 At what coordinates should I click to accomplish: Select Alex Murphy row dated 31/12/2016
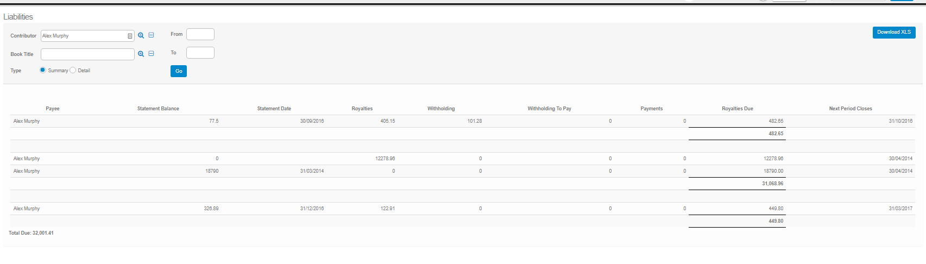pyautogui.click(x=27, y=209)
